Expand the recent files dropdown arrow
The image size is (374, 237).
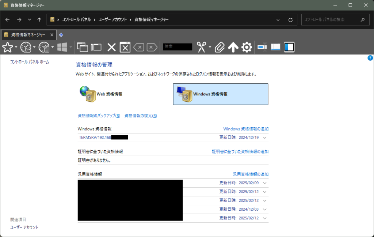53,47
